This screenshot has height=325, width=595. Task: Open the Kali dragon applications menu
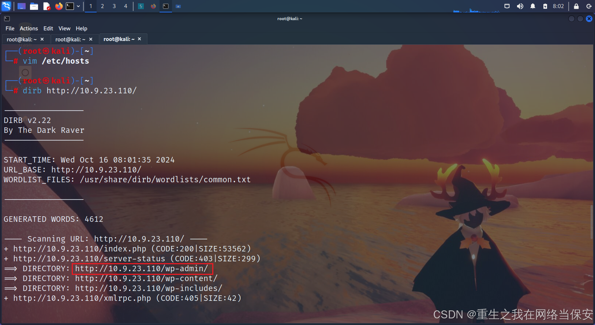click(x=6, y=6)
